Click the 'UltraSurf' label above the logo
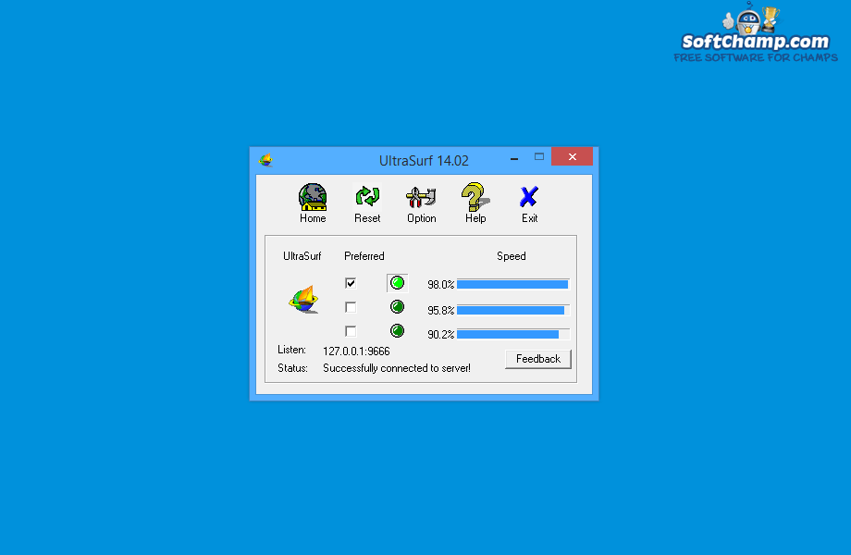Image resolution: width=851 pixels, height=555 pixels. pyautogui.click(x=302, y=256)
